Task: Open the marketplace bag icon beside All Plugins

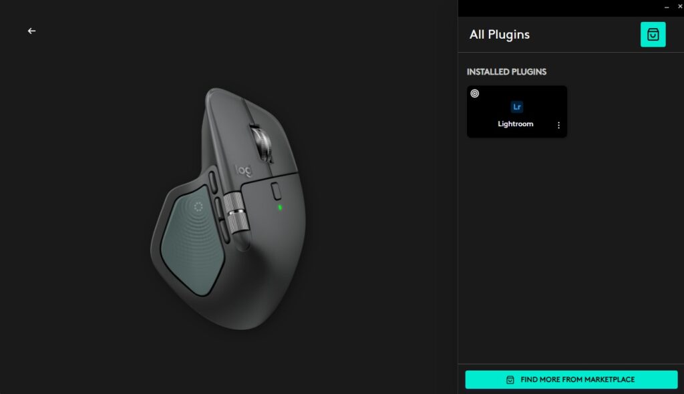Action: click(x=653, y=35)
